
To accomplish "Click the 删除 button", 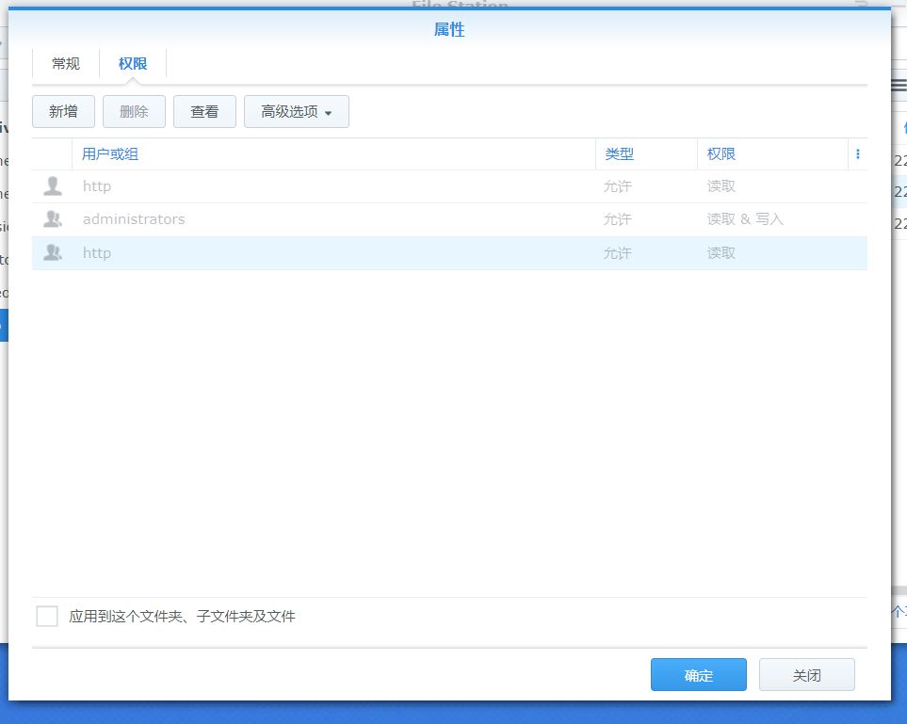I will 133,111.
